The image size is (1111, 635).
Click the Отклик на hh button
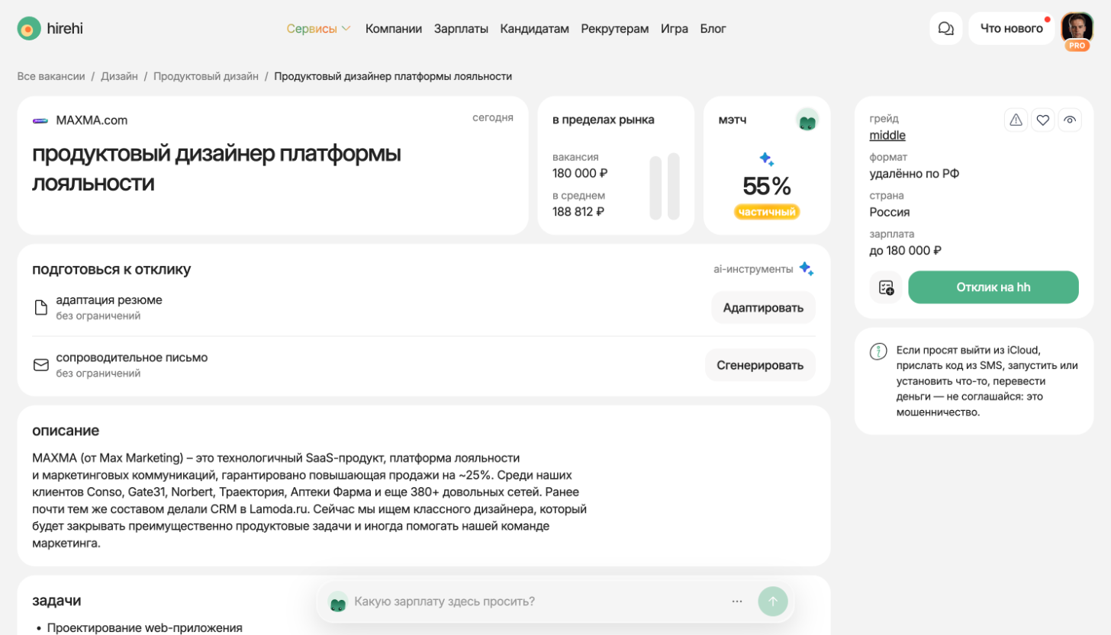(x=993, y=287)
